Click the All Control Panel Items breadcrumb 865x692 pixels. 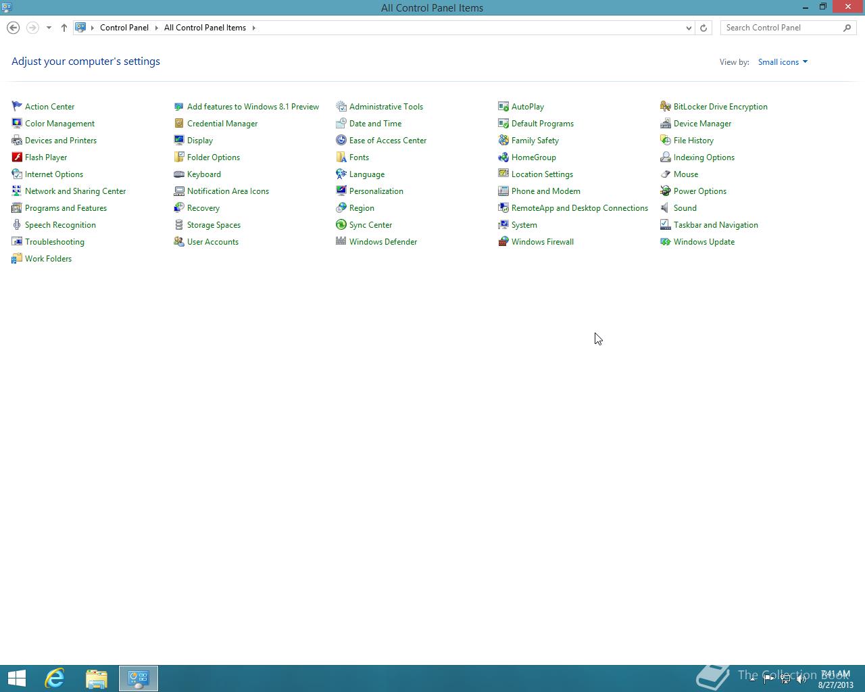205,28
